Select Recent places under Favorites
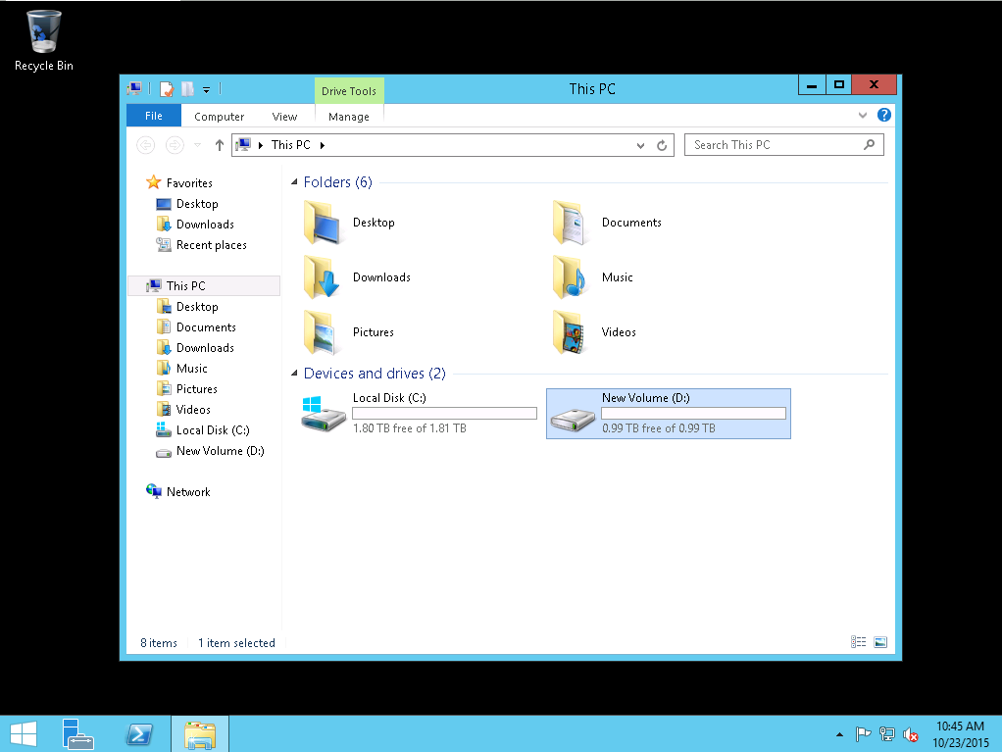Image resolution: width=1002 pixels, height=752 pixels. (x=211, y=245)
